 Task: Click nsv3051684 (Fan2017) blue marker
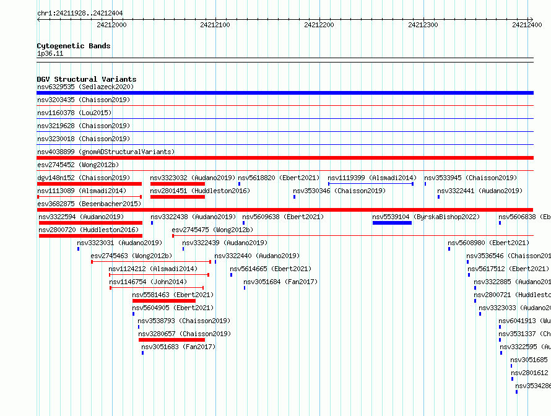[x=245, y=288]
